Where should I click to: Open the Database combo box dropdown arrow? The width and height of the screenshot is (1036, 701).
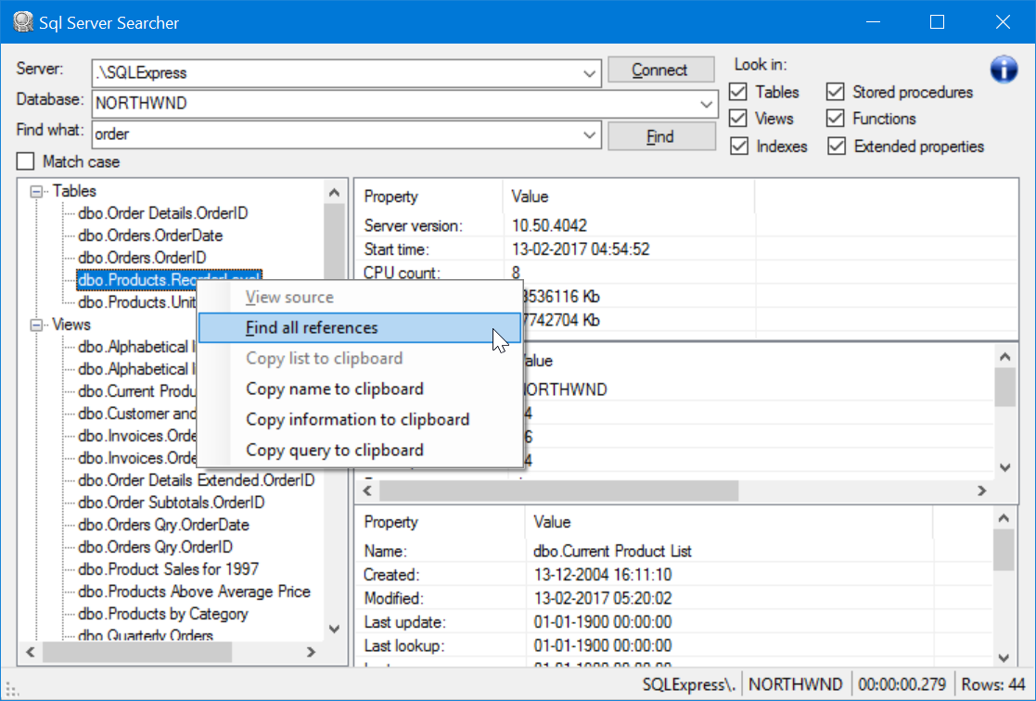[x=707, y=104]
